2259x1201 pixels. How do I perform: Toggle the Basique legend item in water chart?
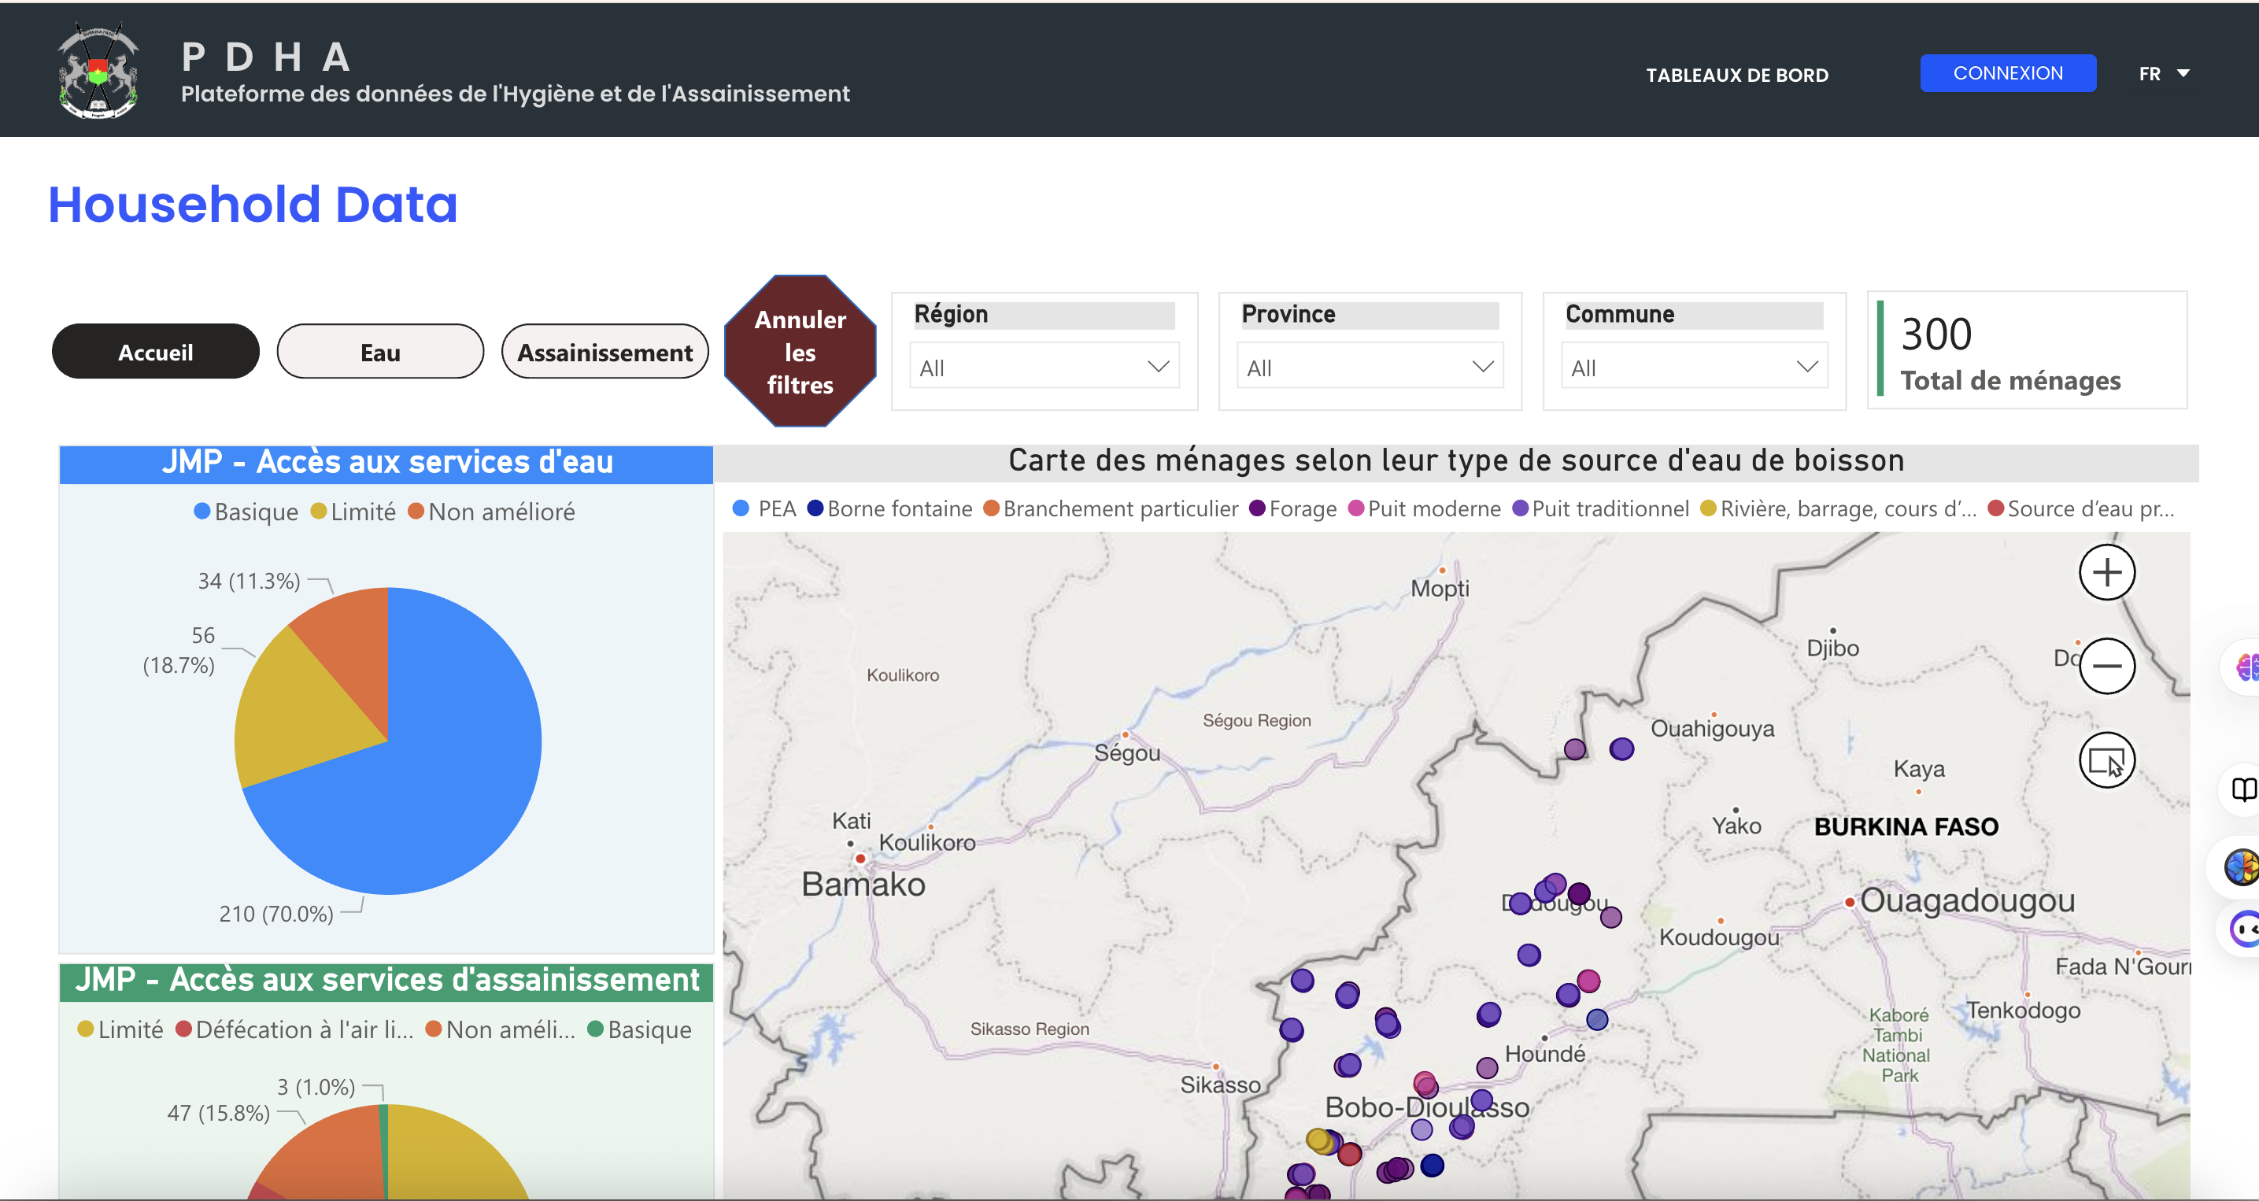pyautogui.click(x=246, y=512)
